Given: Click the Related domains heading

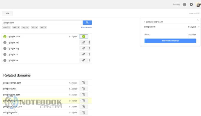Looking at the screenshot, I should [x=17, y=75].
